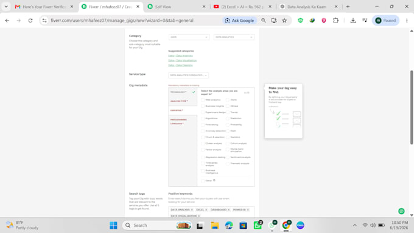Open the zoom magnifier in the address bar
The image size is (414, 233).
[263, 20]
